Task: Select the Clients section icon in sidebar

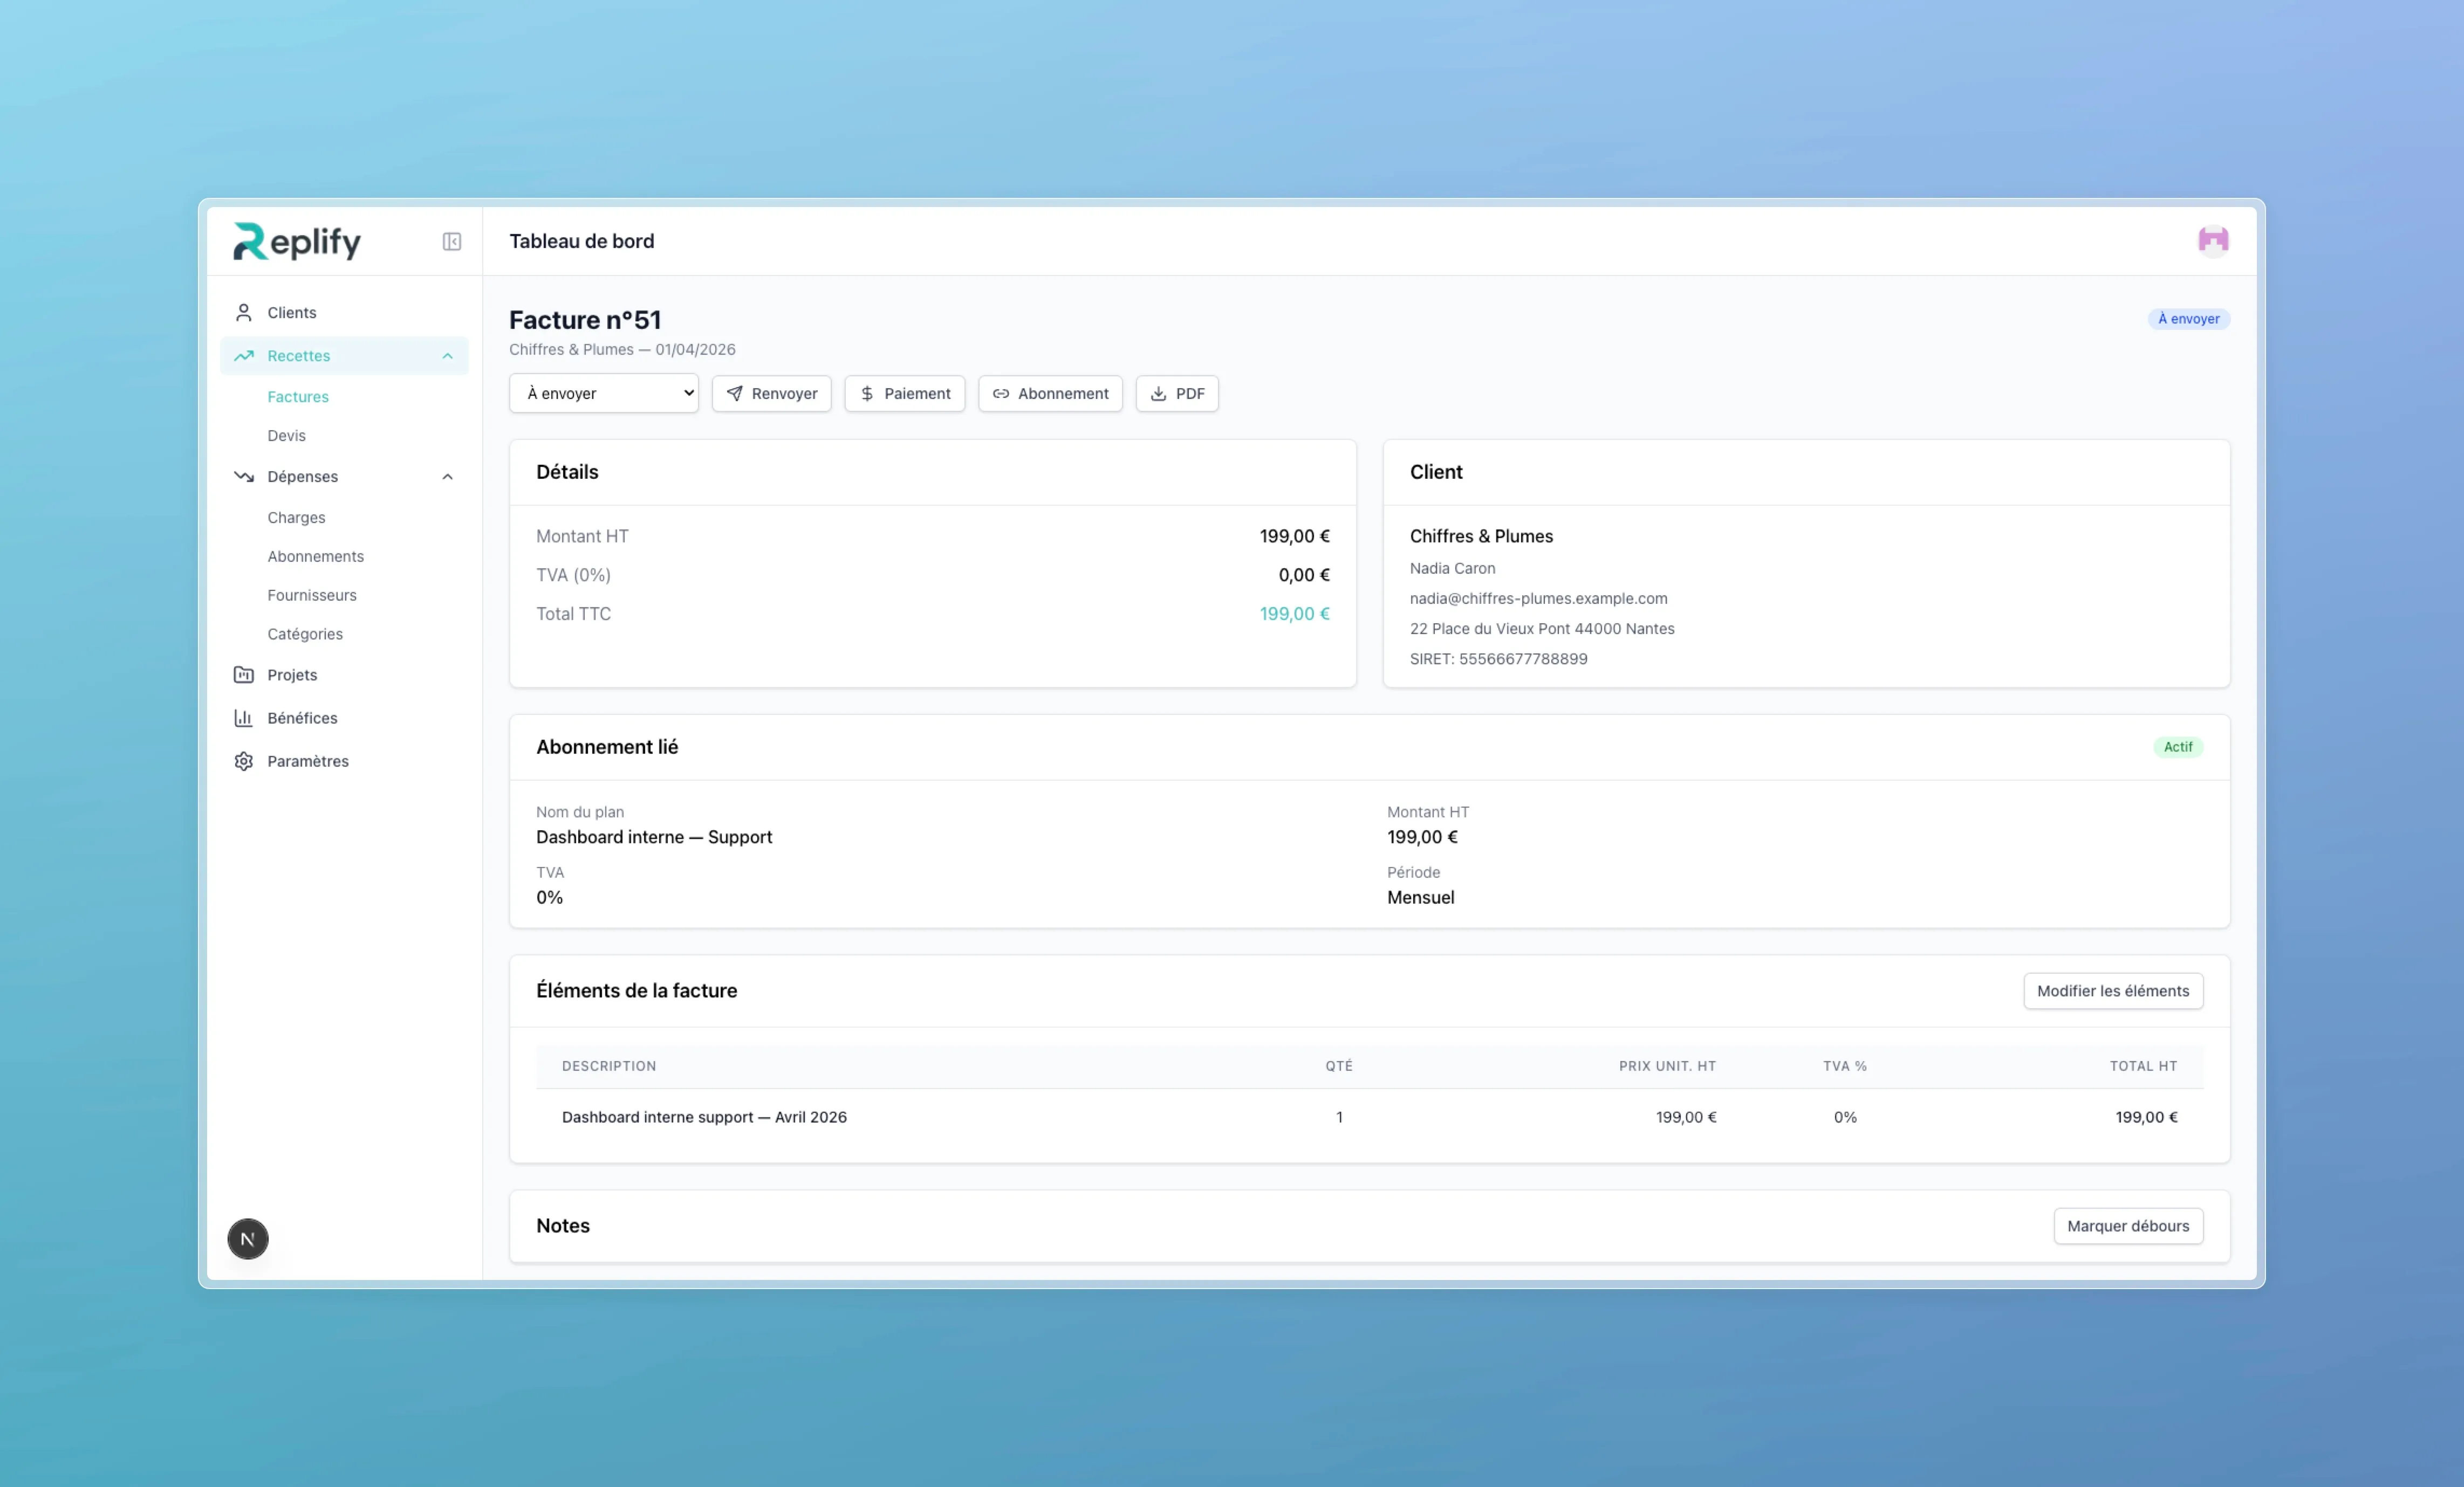Action: (243, 312)
